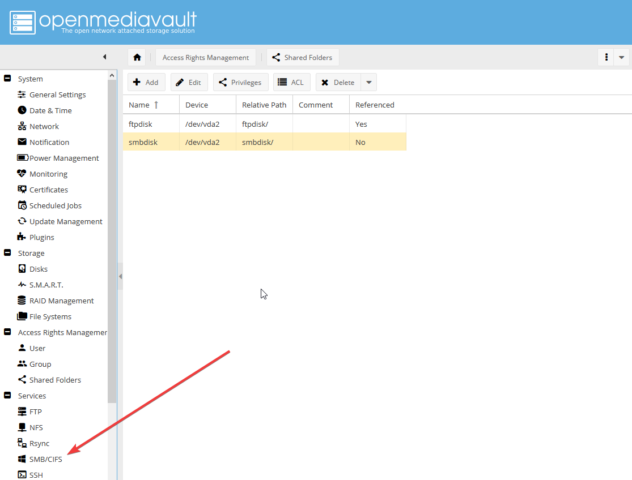Open the Delete button dropdown arrow
This screenshot has width=632, height=480.
tap(369, 83)
